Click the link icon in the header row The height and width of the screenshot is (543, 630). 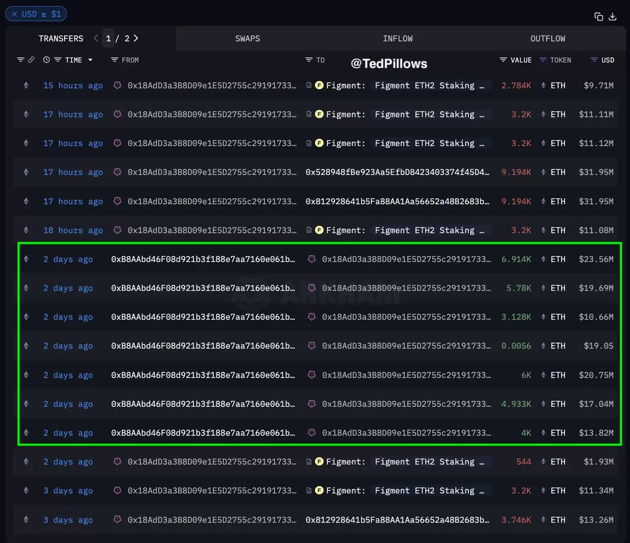click(x=31, y=60)
